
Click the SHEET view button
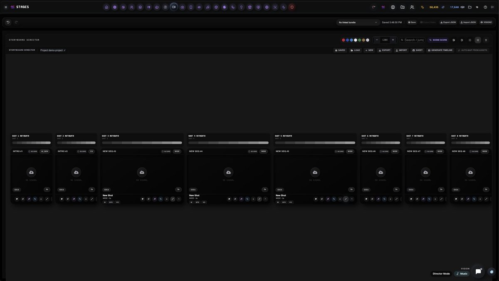[x=417, y=50]
